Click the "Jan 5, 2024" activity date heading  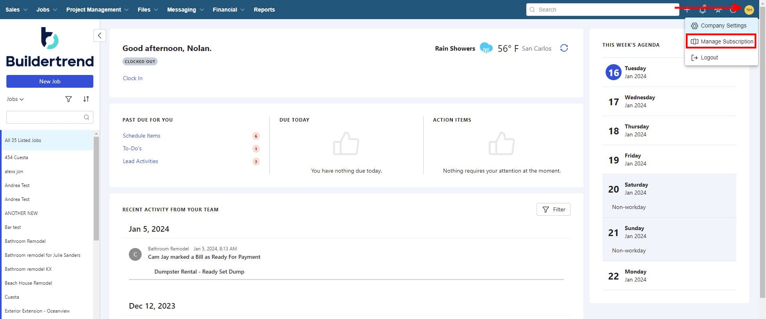pos(149,229)
